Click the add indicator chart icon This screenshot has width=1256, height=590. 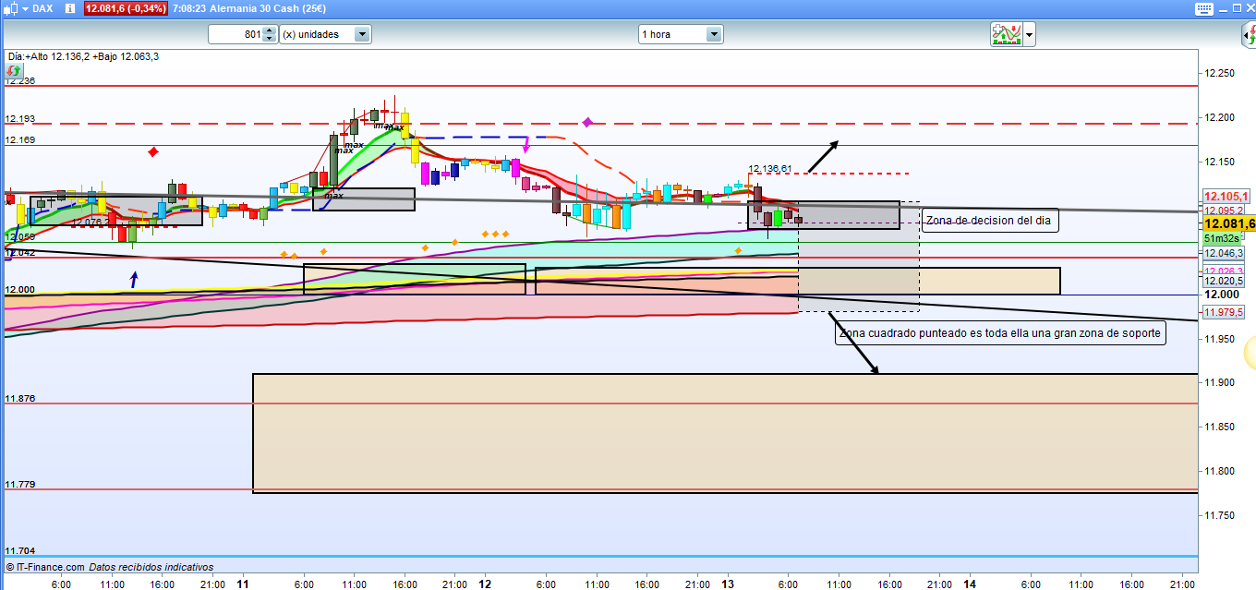tap(1006, 34)
